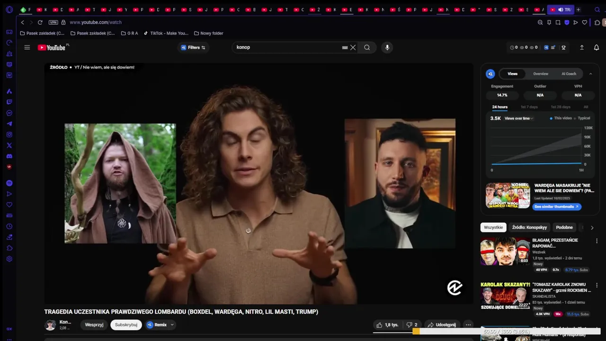Toggle the VPN badge in the address bar
Screen dimensions: 606x341
[x=53, y=22]
